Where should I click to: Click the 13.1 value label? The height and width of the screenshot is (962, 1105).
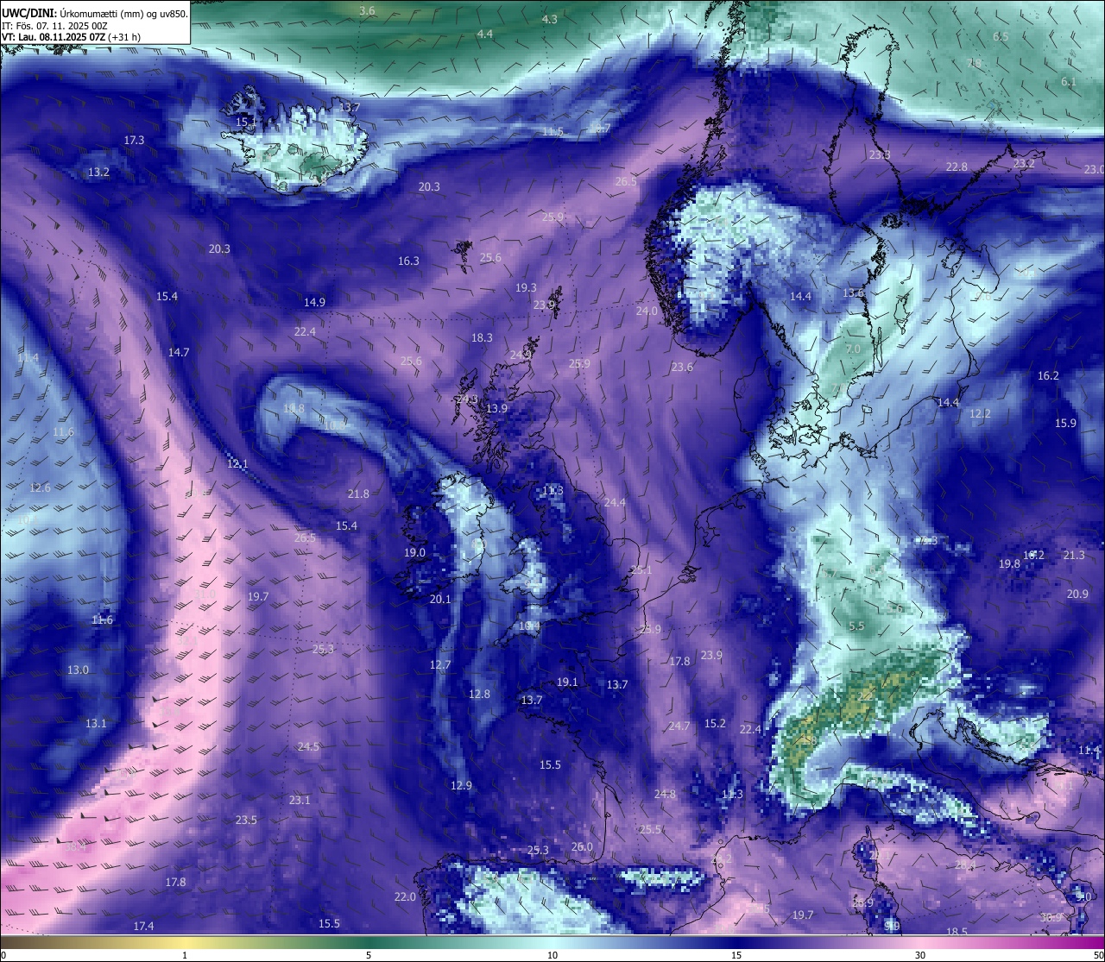click(96, 724)
